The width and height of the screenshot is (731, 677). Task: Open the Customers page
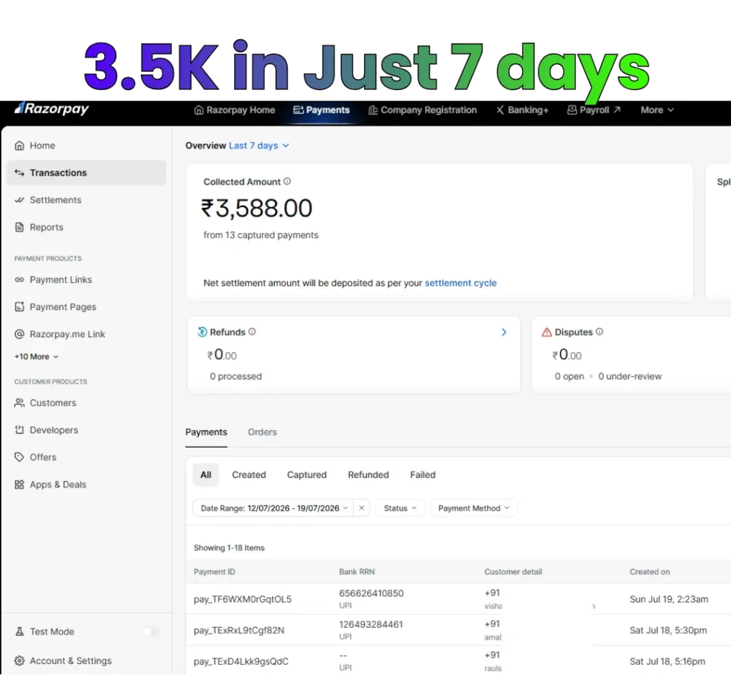point(53,403)
